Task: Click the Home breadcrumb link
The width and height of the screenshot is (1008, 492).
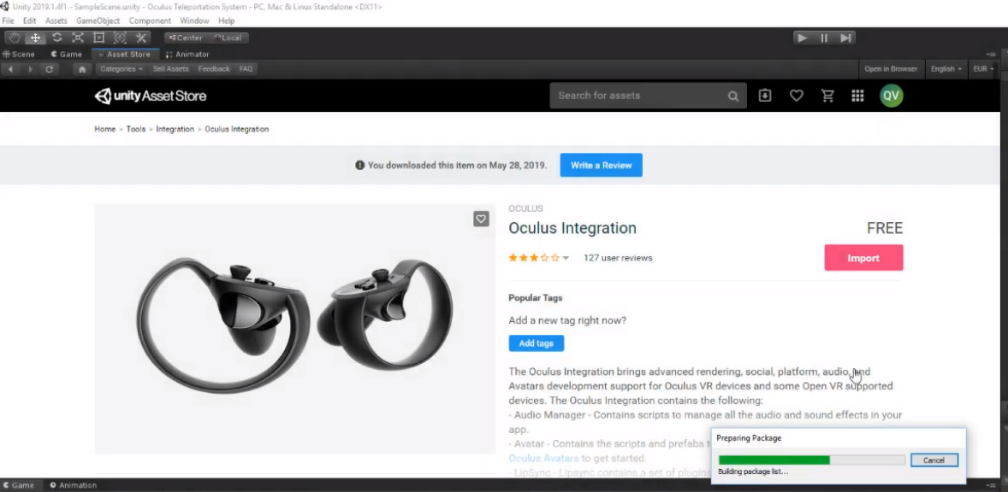Action: point(104,129)
